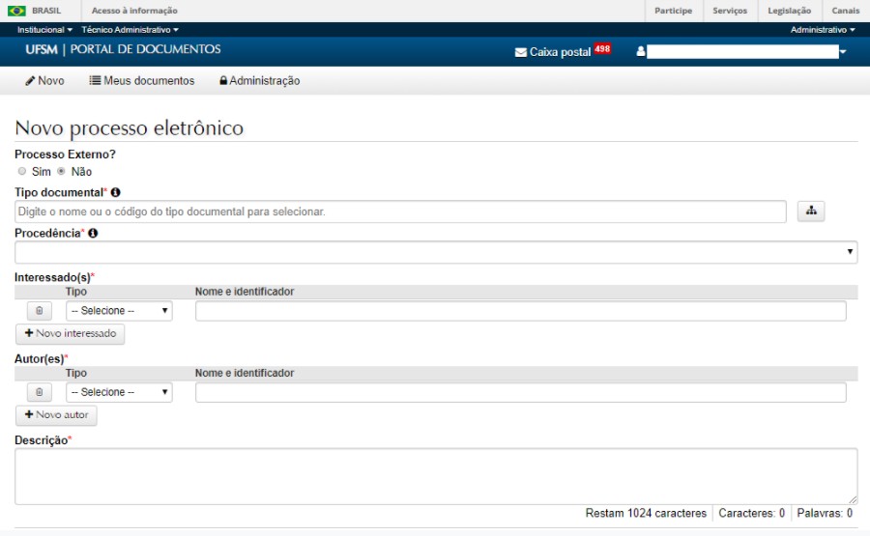Open Meus documentos menu item
This screenshot has height=536, width=870.
point(142,81)
